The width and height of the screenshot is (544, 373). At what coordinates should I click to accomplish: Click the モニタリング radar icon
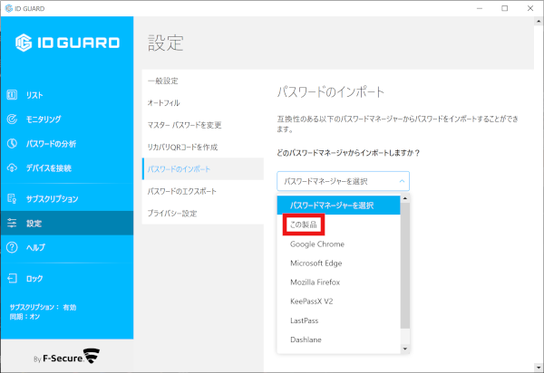point(12,120)
